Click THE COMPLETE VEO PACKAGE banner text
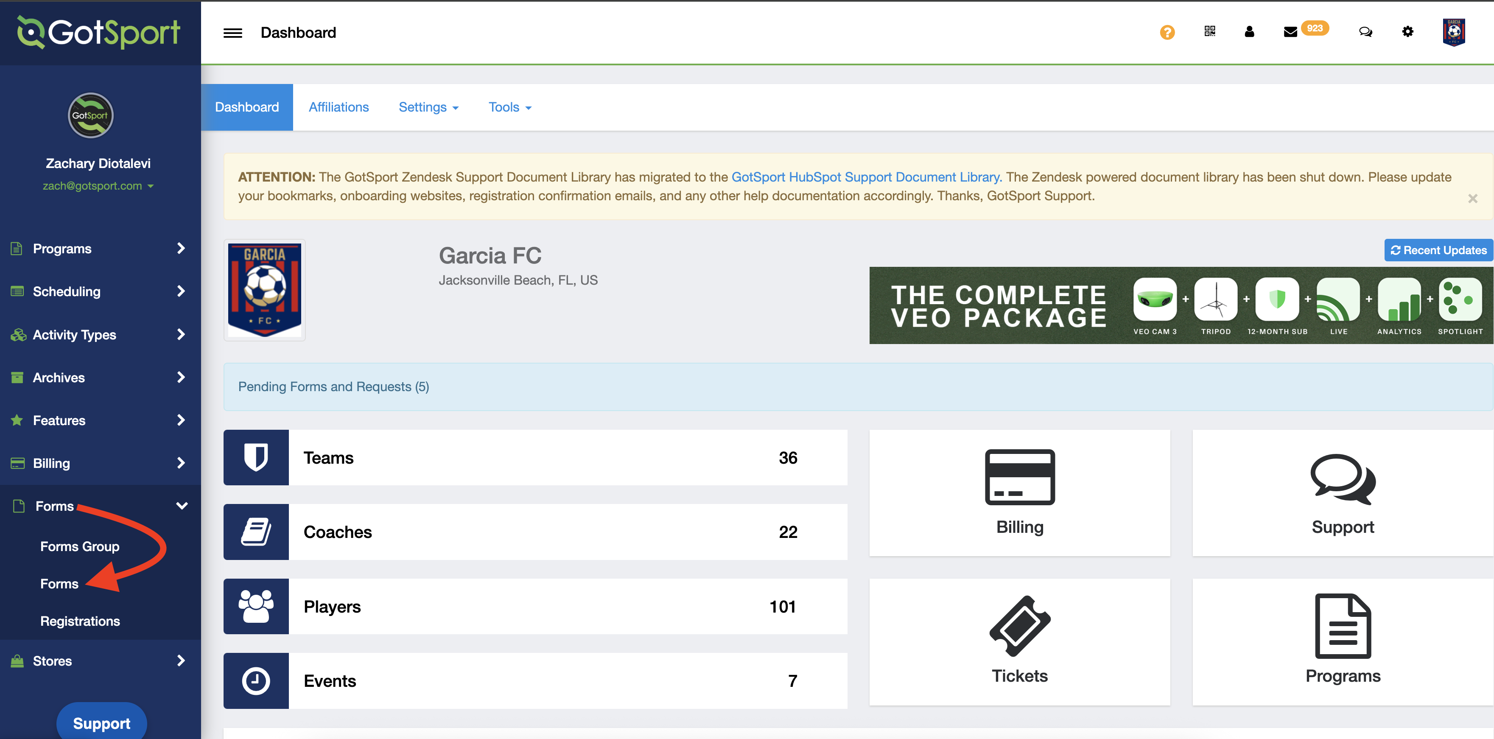1494x739 pixels. 998,306
